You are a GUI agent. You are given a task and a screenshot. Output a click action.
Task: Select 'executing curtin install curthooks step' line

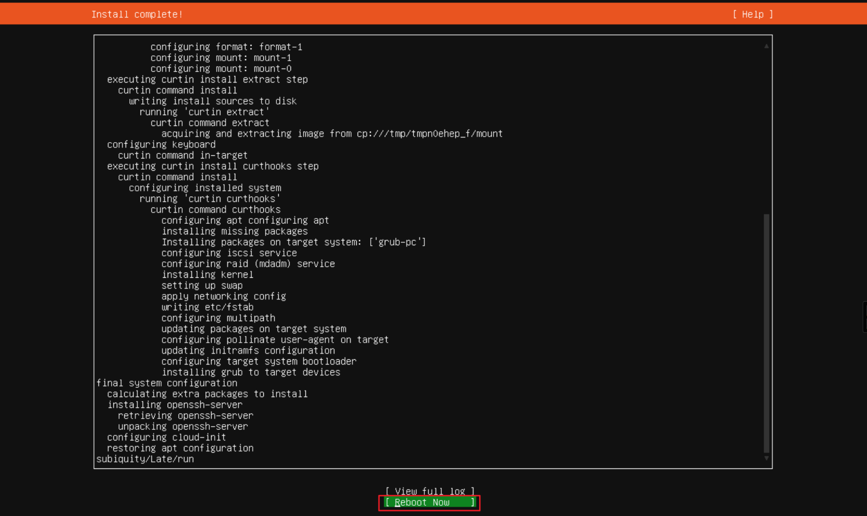coord(213,166)
